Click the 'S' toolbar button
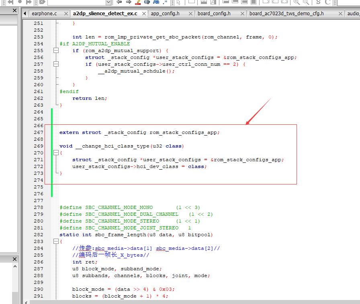Image resolution: width=360 pixels, height=304 pixels. click(318, 2)
